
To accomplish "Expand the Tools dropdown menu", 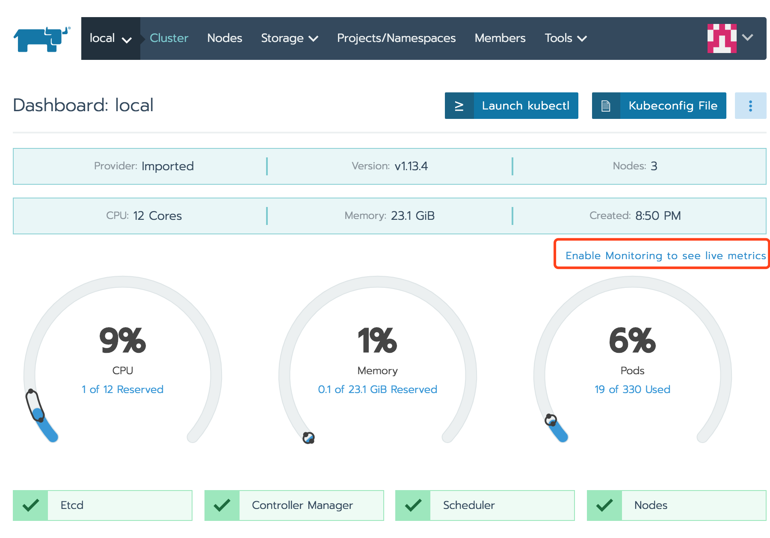I will point(566,38).
